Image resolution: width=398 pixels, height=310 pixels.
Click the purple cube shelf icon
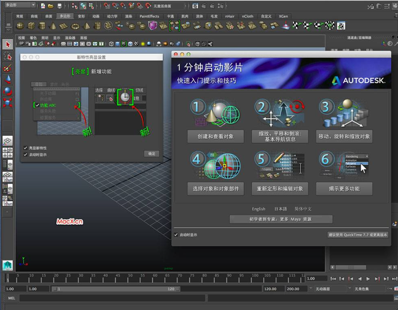[153, 26]
